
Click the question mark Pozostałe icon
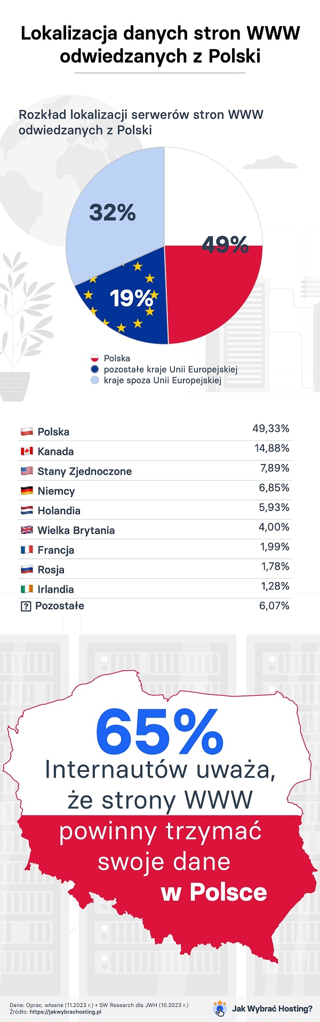[x=26, y=607]
